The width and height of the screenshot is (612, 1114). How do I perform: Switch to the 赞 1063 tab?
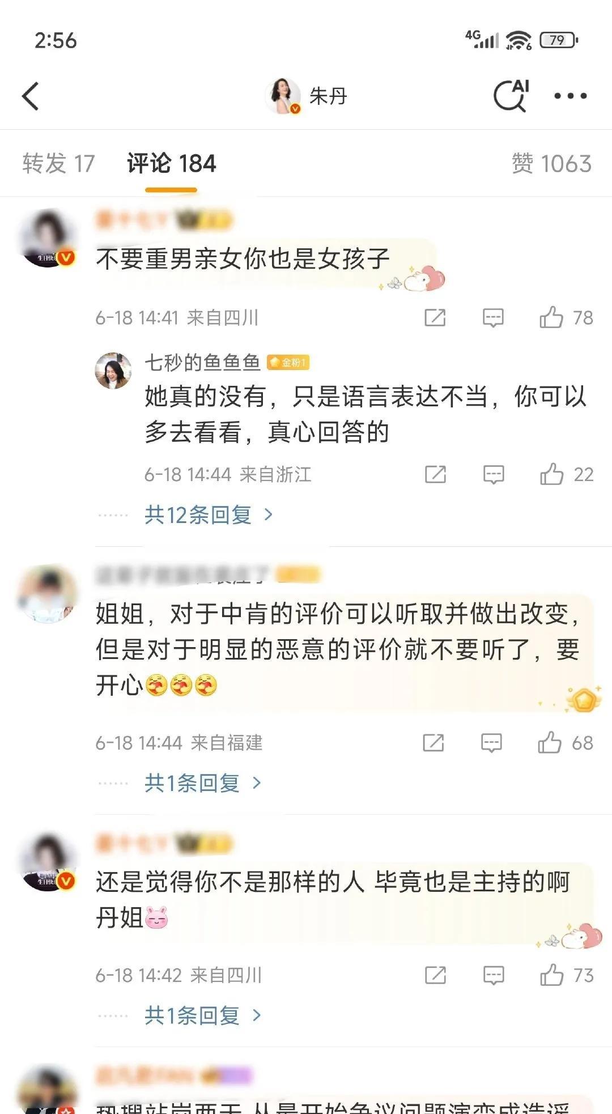pos(551,163)
